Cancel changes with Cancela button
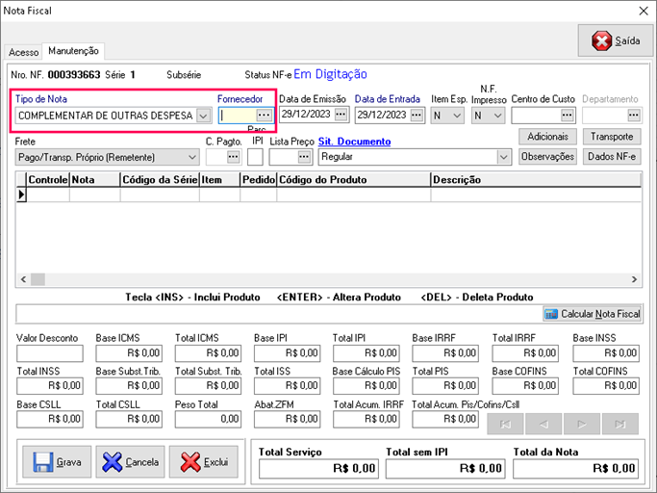The image size is (657, 493). click(x=130, y=462)
